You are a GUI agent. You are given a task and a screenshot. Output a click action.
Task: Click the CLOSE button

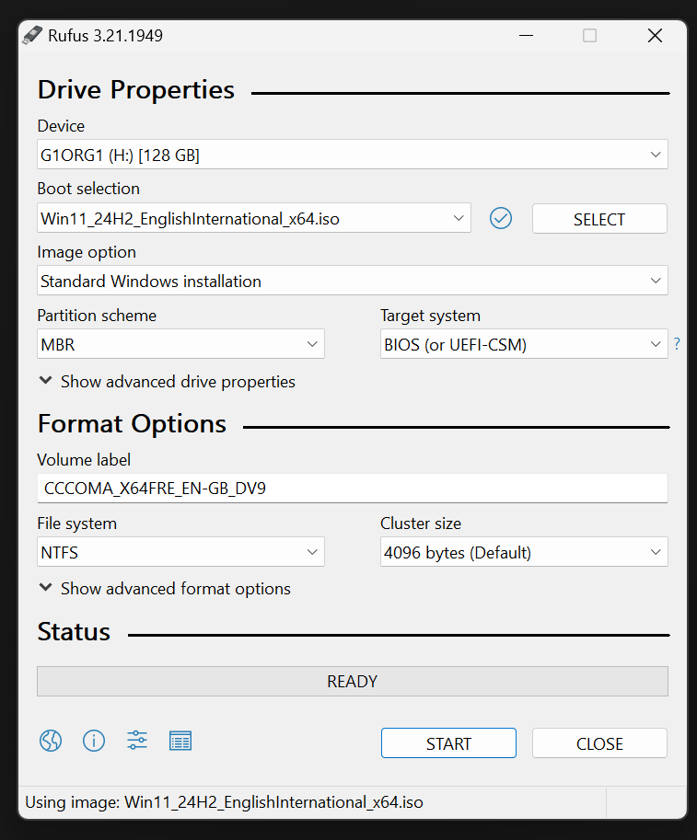(x=599, y=743)
